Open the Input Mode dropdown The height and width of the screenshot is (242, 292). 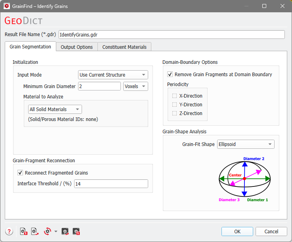click(x=113, y=75)
